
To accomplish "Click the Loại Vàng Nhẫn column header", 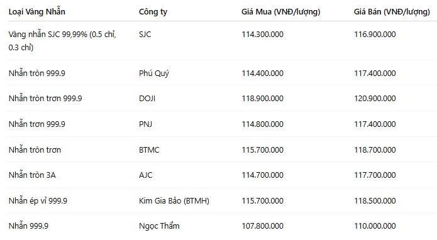I will click(37, 12).
